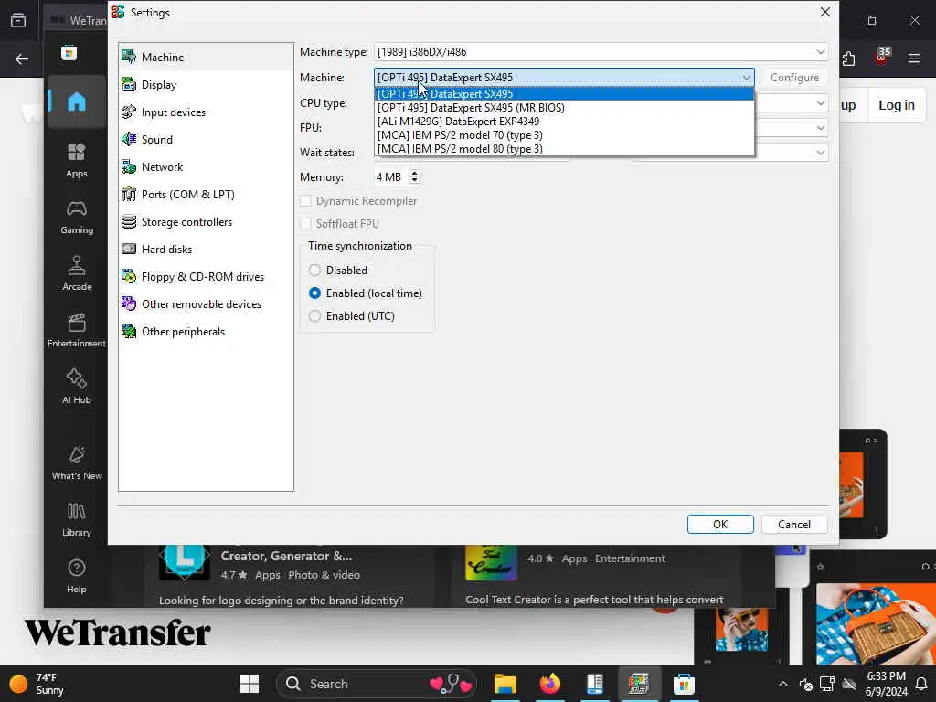
Task: Click the Display category monitor icon
Action: (x=128, y=84)
